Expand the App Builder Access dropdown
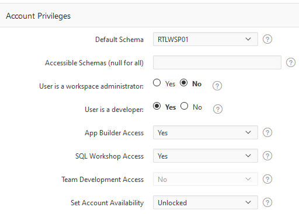 206,132
